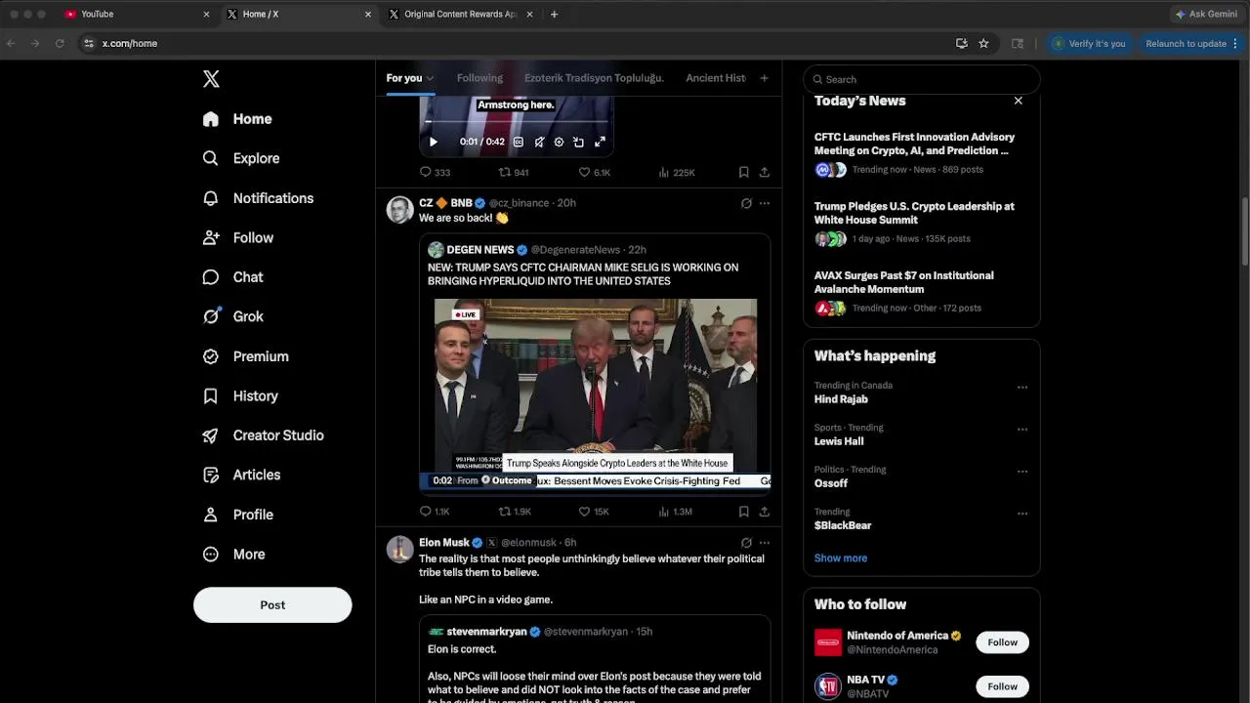Repost CZ BNB post (1.9K)
Screen dimensions: 1250x703
coord(515,511)
